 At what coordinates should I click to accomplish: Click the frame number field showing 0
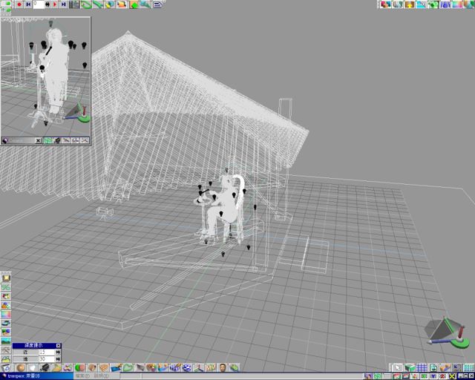coord(40,4)
